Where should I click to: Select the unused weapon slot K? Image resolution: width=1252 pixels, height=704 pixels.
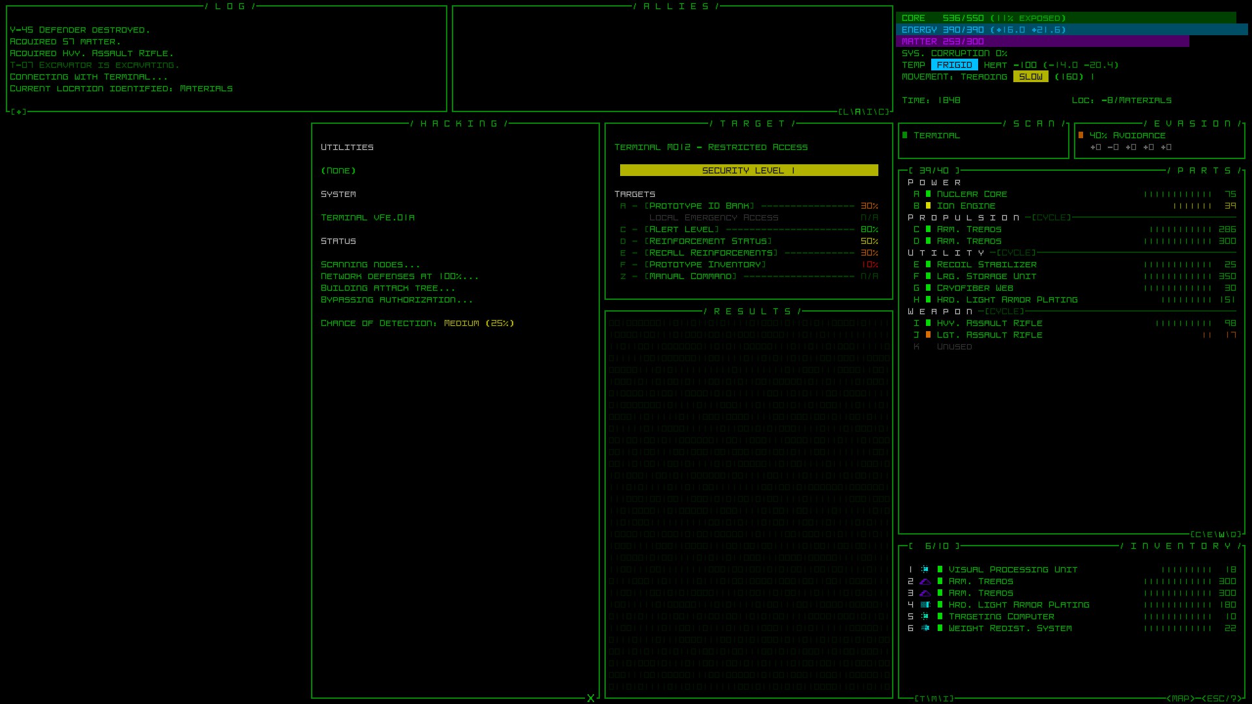click(x=943, y=347)
